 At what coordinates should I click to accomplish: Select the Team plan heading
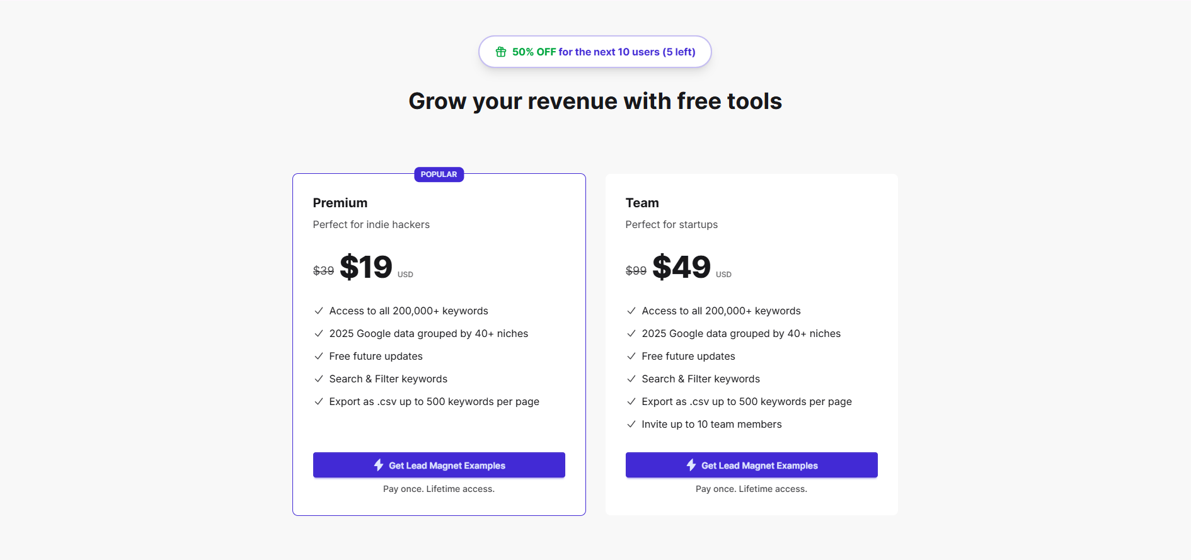coord(642,203)
